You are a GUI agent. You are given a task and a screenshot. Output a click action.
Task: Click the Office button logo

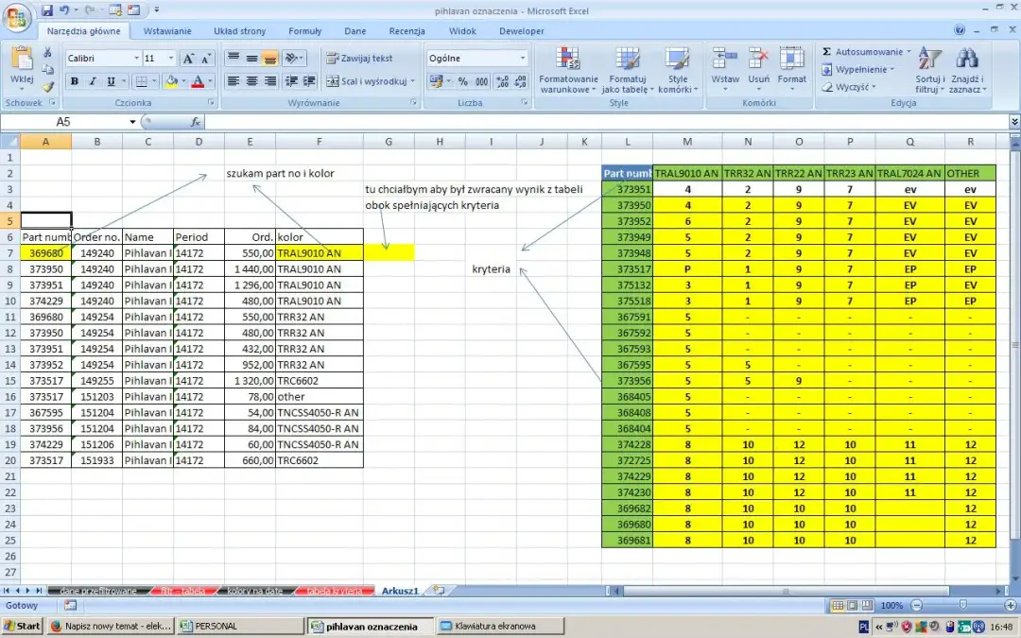(x=17, y=17)
